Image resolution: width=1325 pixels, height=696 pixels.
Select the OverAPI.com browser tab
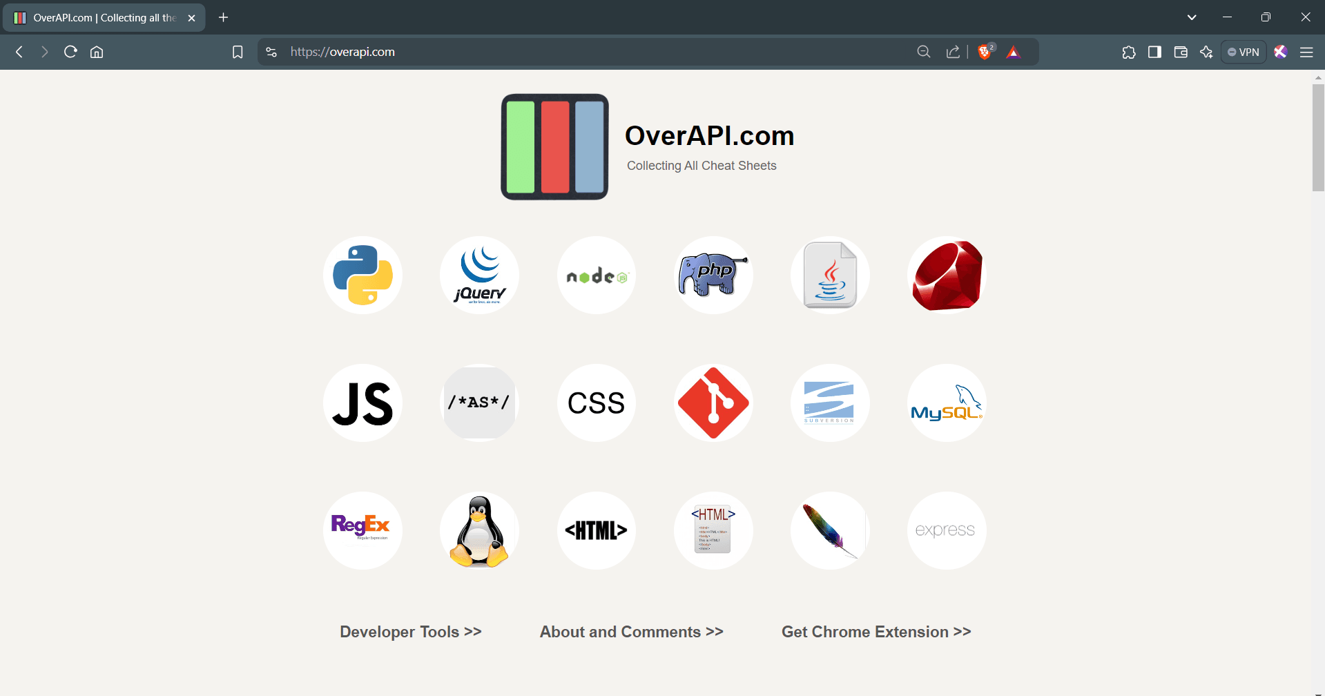[x=104, y=18]
